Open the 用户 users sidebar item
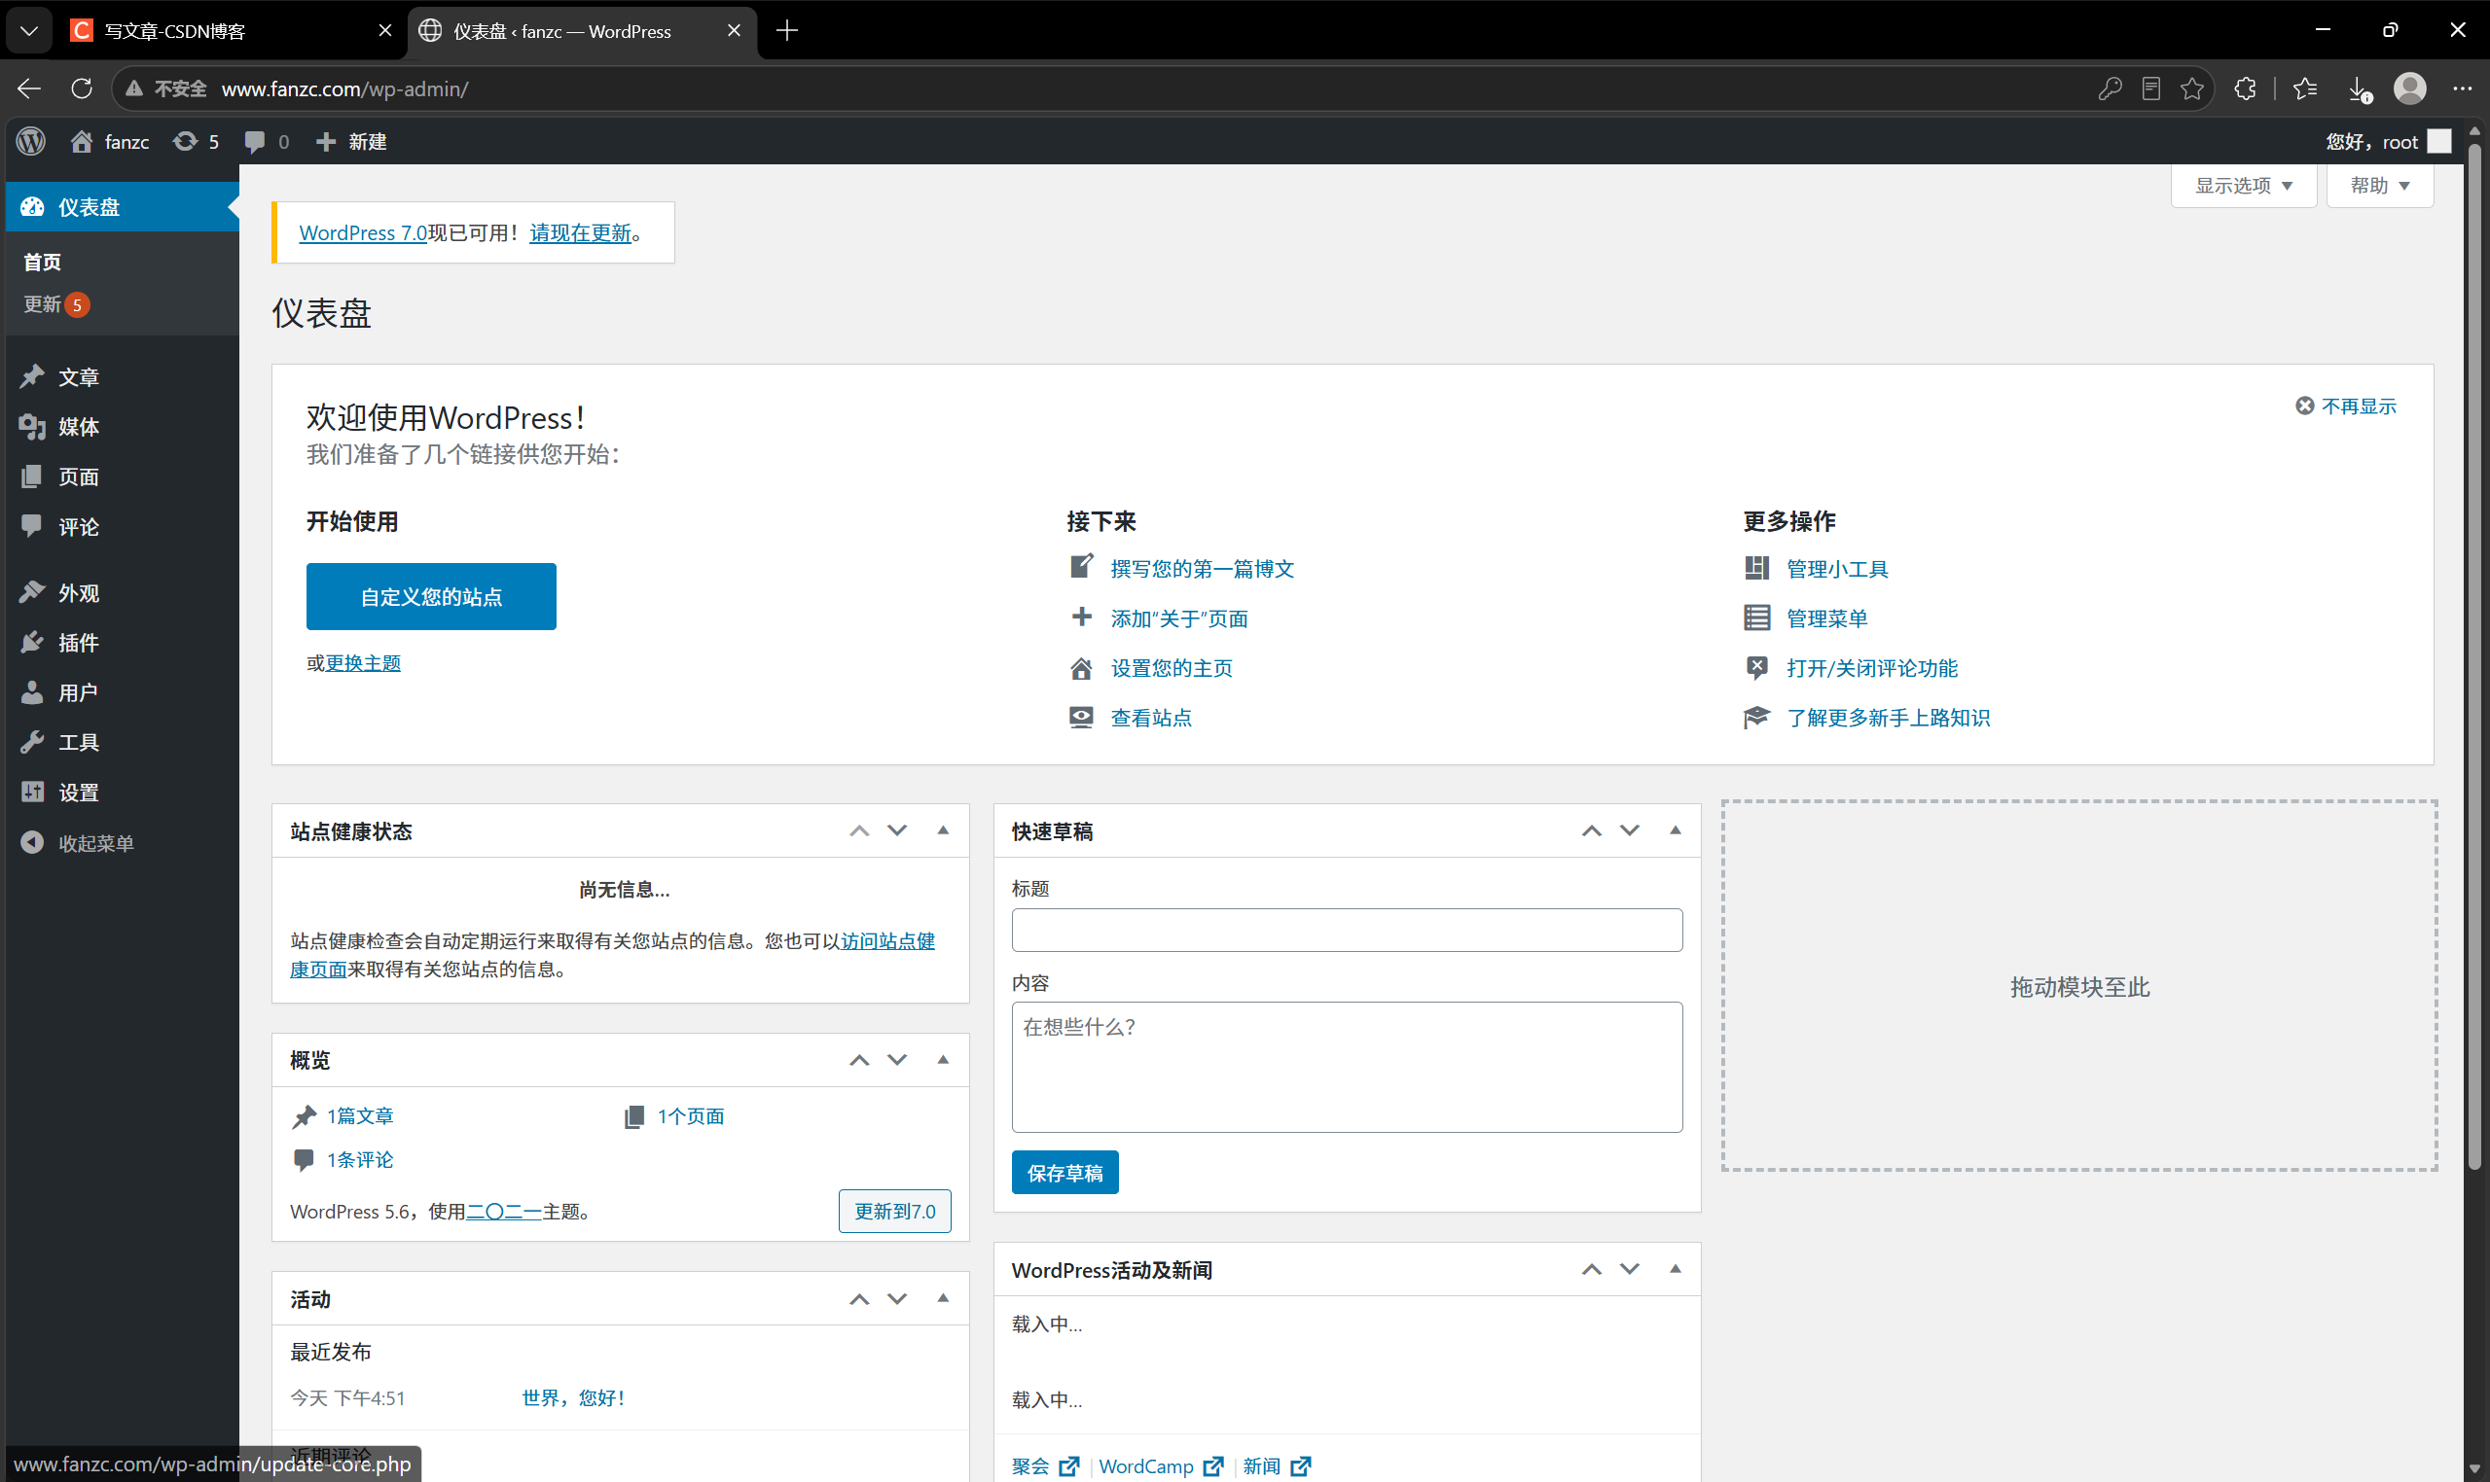This screenshot has width=2490, height=1482. 122,692
